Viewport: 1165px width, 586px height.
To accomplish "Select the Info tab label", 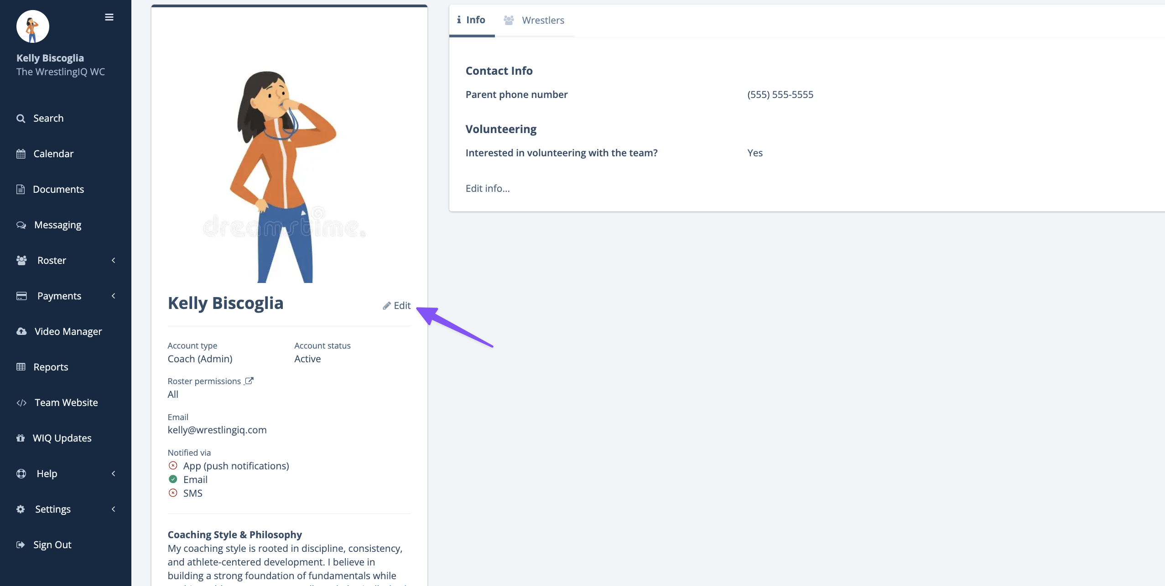I will (476, 20).
